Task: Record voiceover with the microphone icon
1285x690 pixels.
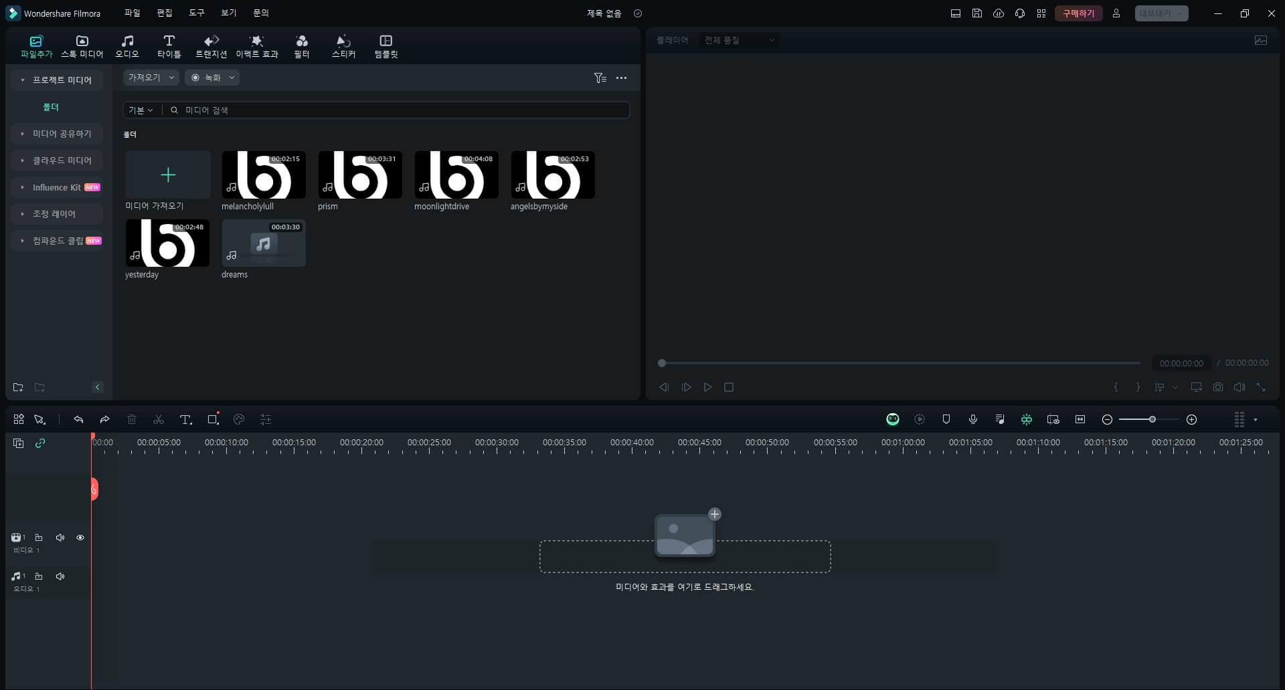Action: pyautogui.click(x=973, y=419)
